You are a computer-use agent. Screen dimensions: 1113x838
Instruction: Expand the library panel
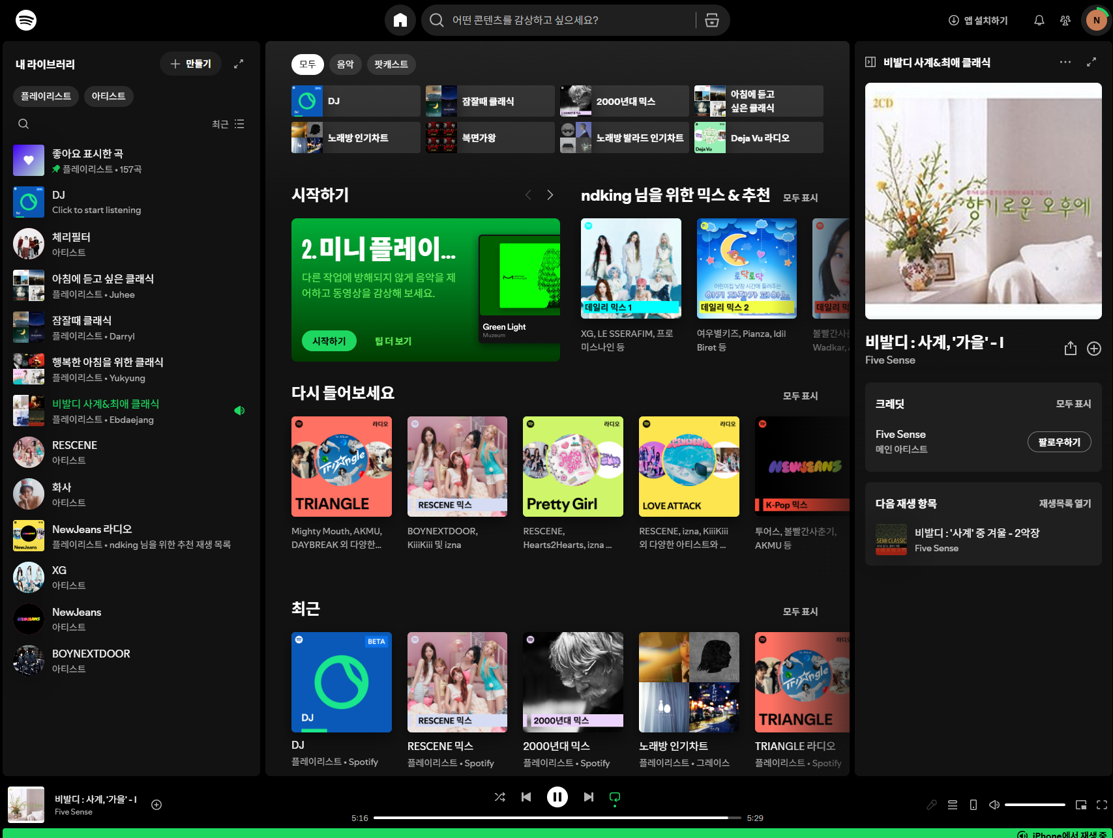pyautogui.click(x=239, y=64)
